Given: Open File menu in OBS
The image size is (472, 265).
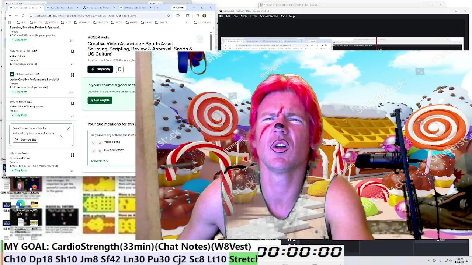Looking at the screenshot, I should click(x=221, y=16).
